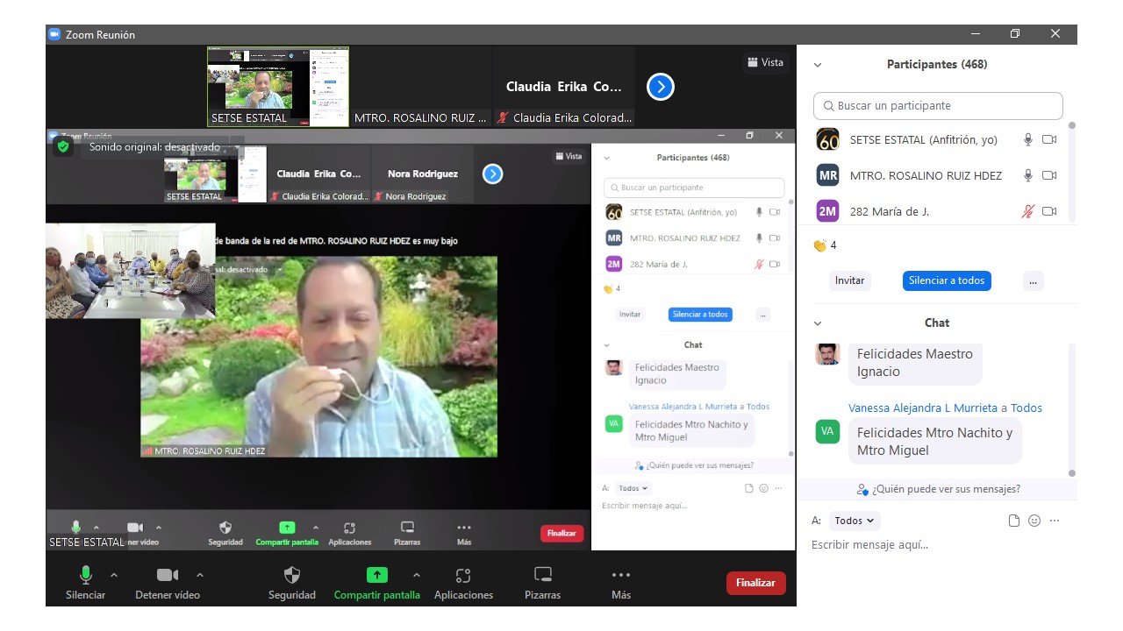Change layout with the Vista button
This screenshot has height=631, width=1123.
tap(766, 62)
